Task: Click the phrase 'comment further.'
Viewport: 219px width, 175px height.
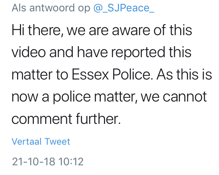Action: (66, 119)
